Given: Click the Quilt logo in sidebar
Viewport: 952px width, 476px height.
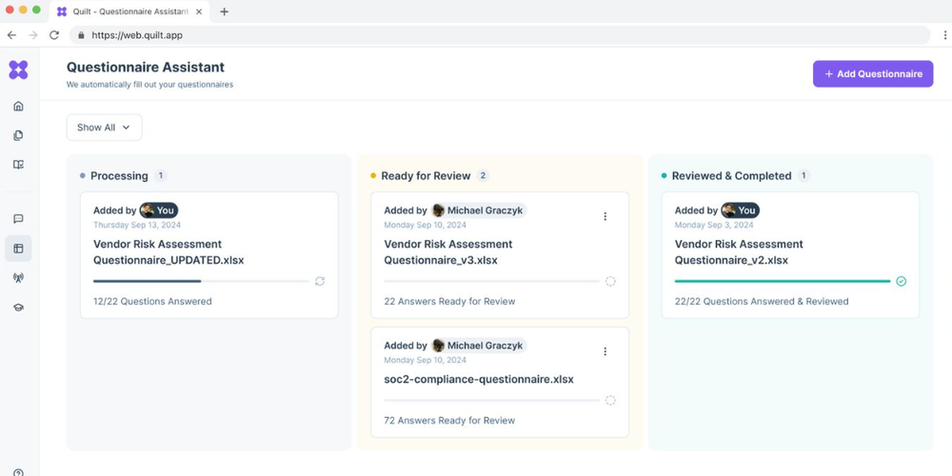Looking at the screenshot, I should pyautogui.click(x=18, y=69).
